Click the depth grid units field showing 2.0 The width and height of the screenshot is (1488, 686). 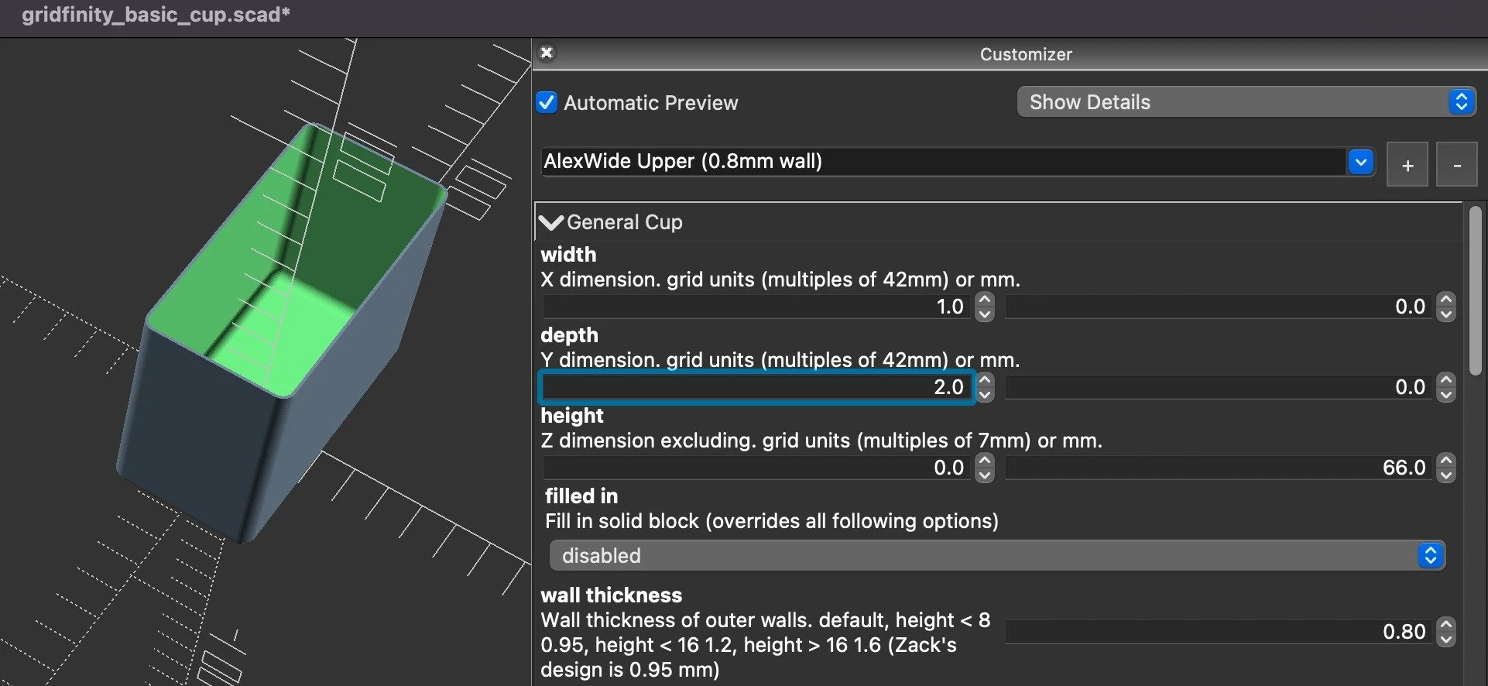point(756,387)
